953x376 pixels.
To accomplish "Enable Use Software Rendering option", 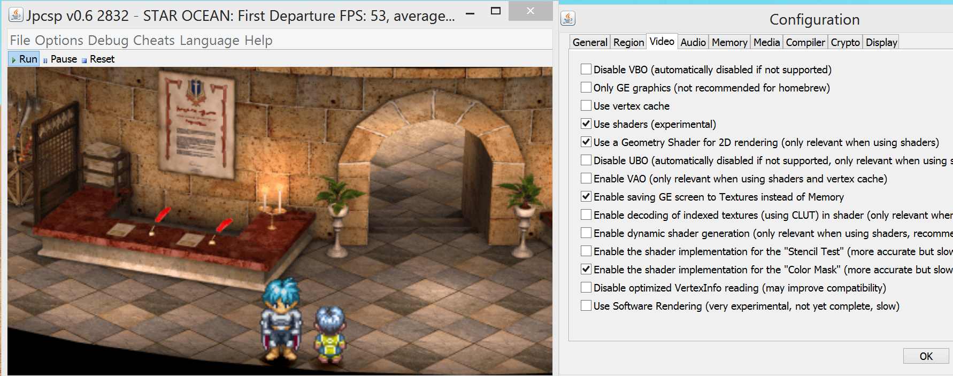I will click(x=586, y=306).
